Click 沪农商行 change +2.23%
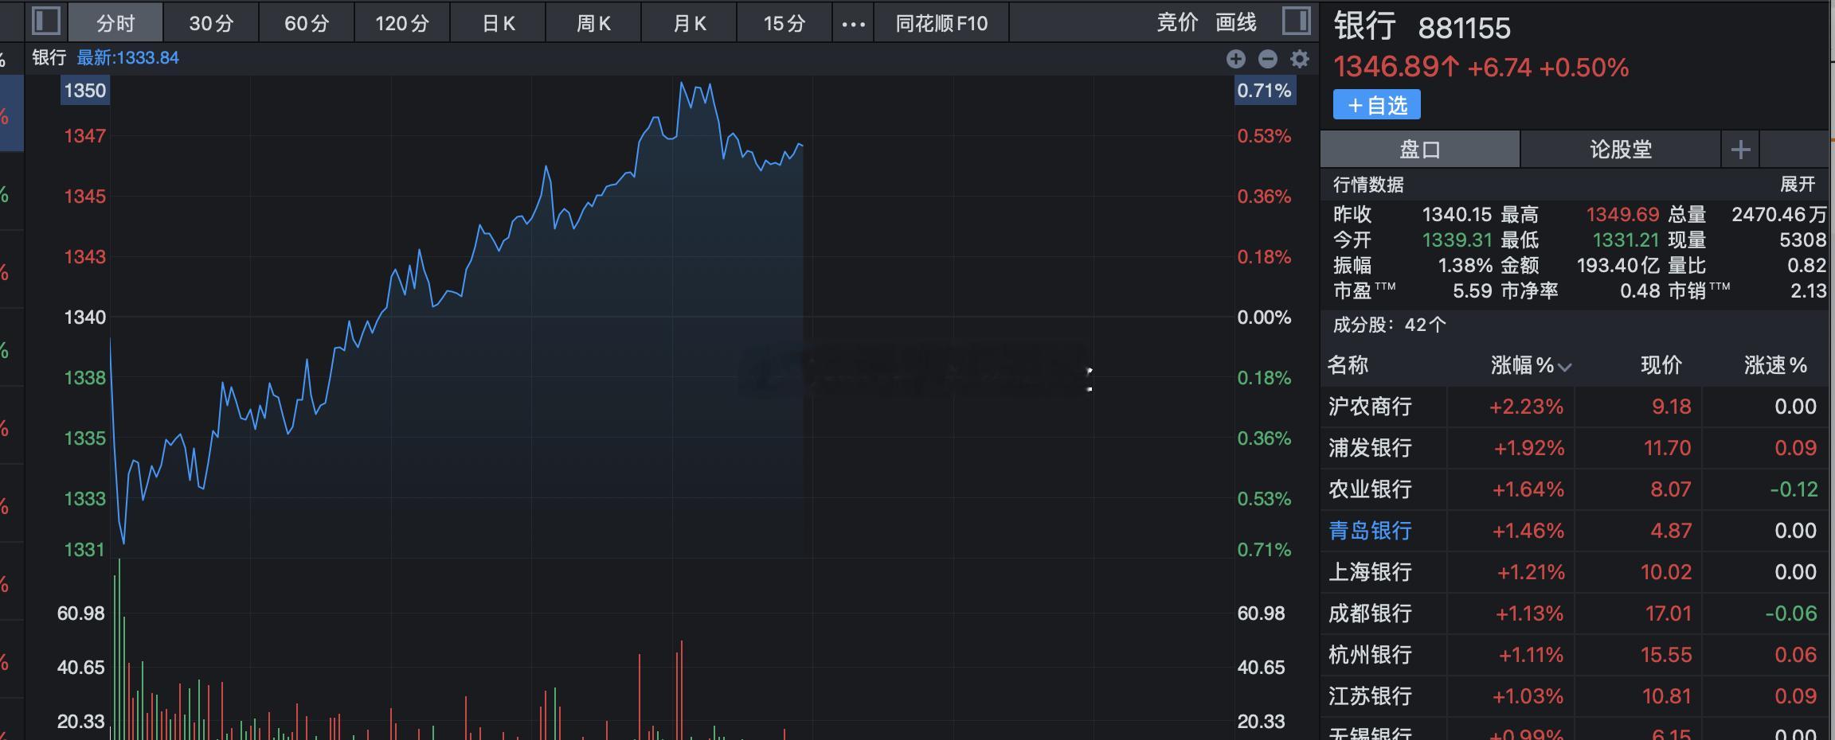This screenshot has height=740, width=1835. 1527,407
